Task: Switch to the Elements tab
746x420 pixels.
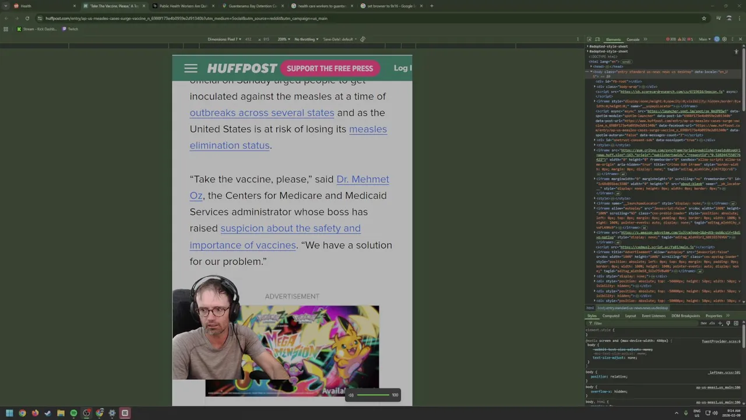Action: tap(613, 39)
